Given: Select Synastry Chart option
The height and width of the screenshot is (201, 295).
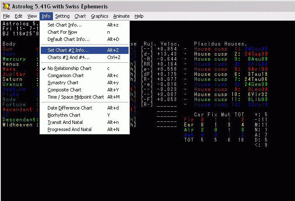Looking at the screenshot, I should click(84, 83).
